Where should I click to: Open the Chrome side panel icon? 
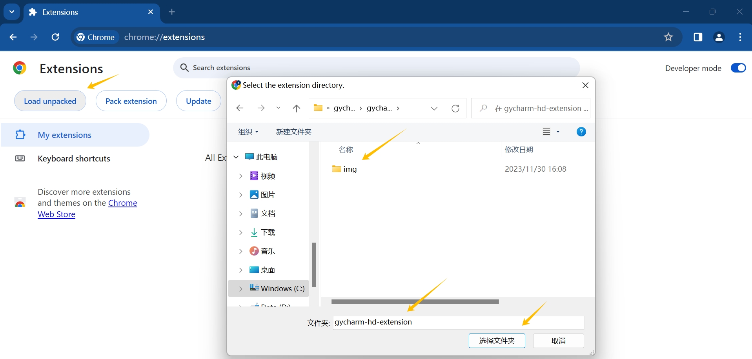(x=698, y=37)
